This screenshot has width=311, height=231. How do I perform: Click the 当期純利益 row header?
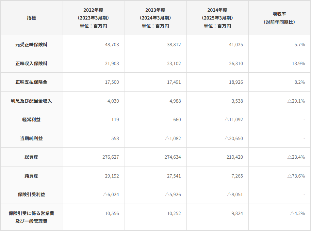(31, 138)
